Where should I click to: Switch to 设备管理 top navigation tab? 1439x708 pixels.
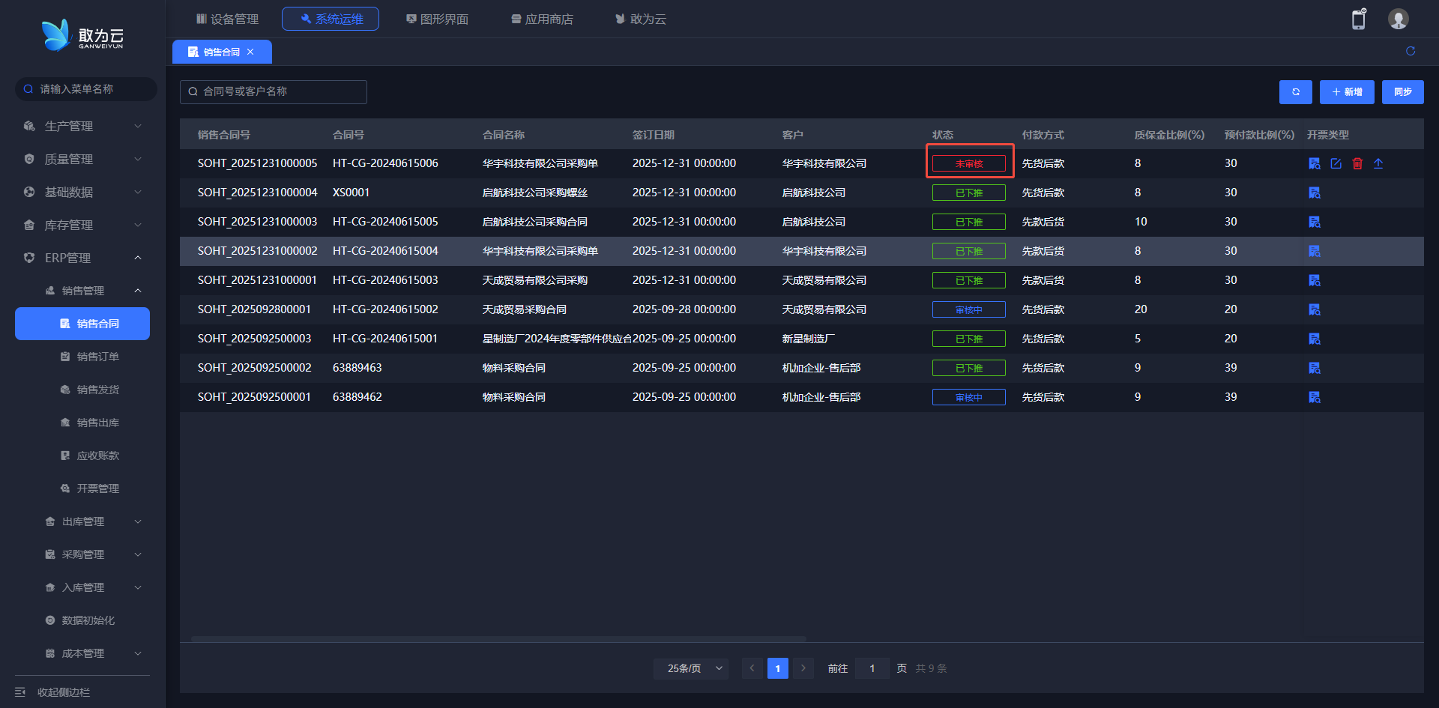[x=227, y=19]
